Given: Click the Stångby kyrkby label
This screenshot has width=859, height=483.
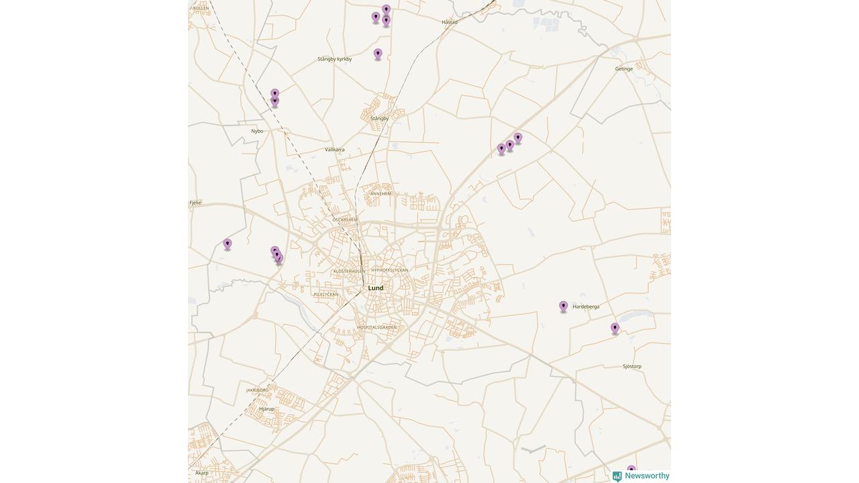Looking at the screenshot, I should click(335, 59).
